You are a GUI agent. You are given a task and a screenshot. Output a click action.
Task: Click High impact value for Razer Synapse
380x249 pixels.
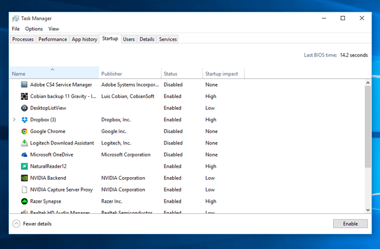(x=211, y=201)
